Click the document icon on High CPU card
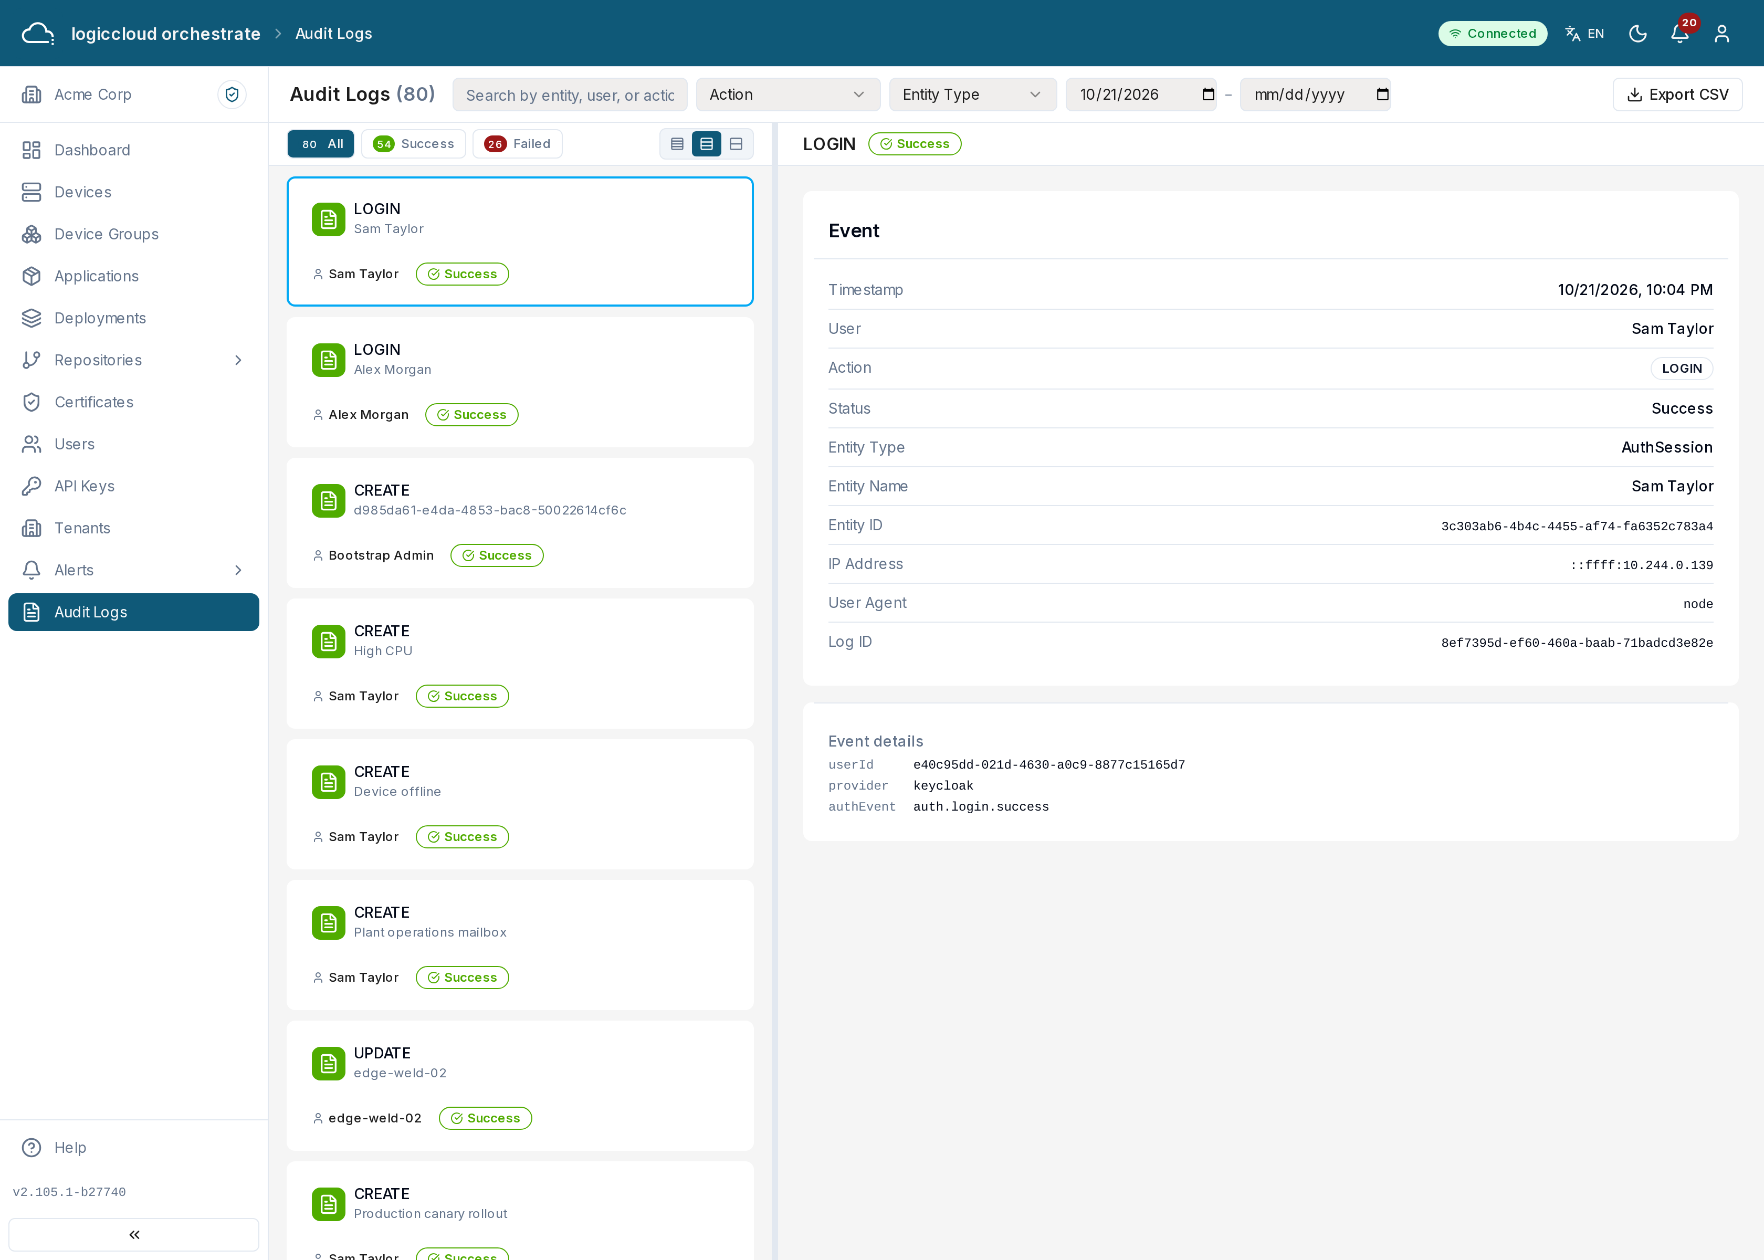The image size is (1764, 1260). coord(329,642)
